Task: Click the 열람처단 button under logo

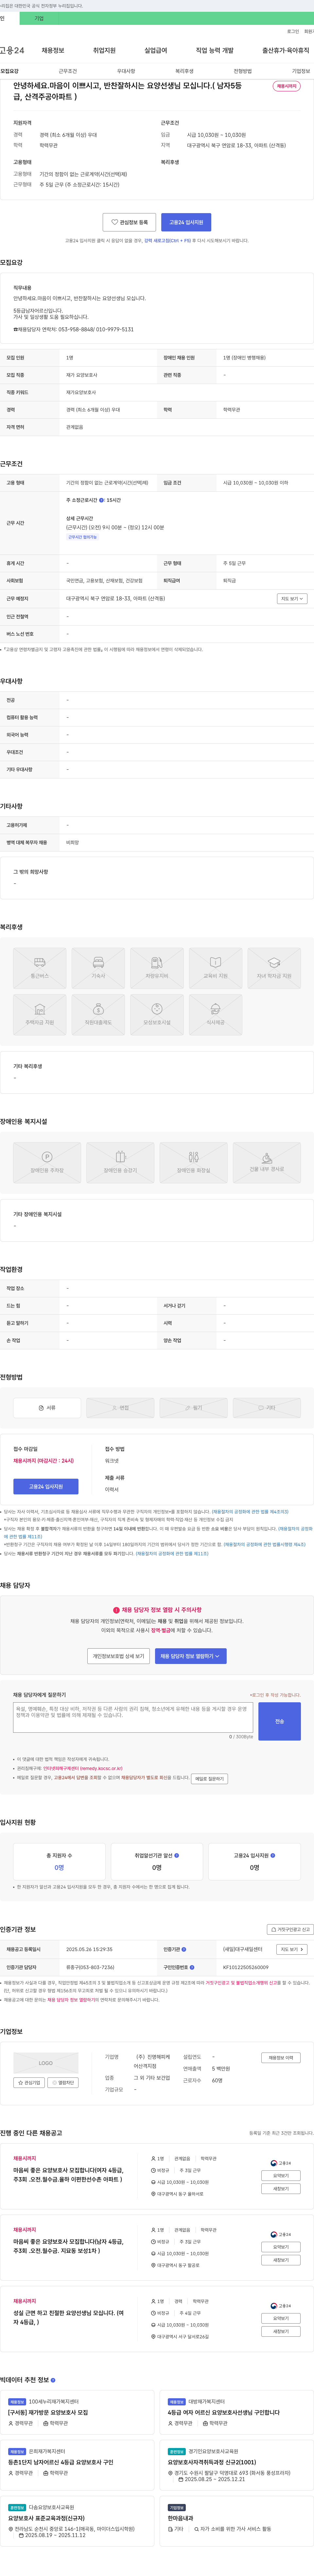Action: 63,2083
